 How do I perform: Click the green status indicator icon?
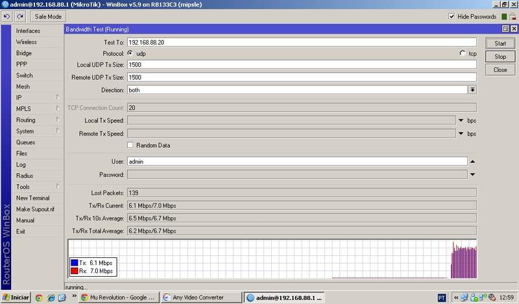click(504, 17)
